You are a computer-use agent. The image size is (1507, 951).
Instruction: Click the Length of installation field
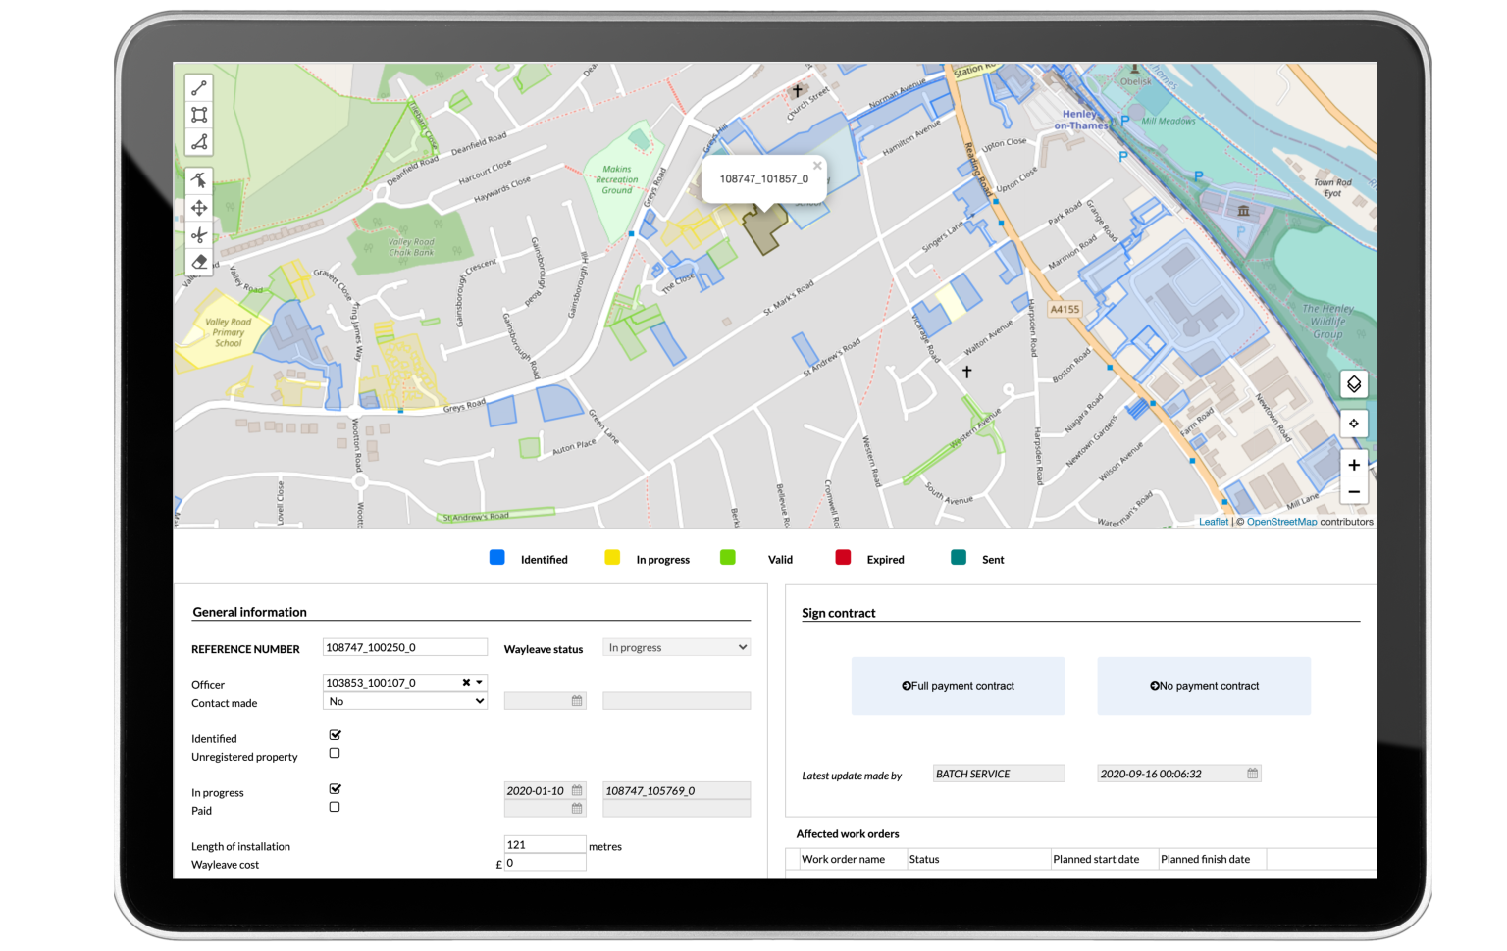click(x=545, y=845)
